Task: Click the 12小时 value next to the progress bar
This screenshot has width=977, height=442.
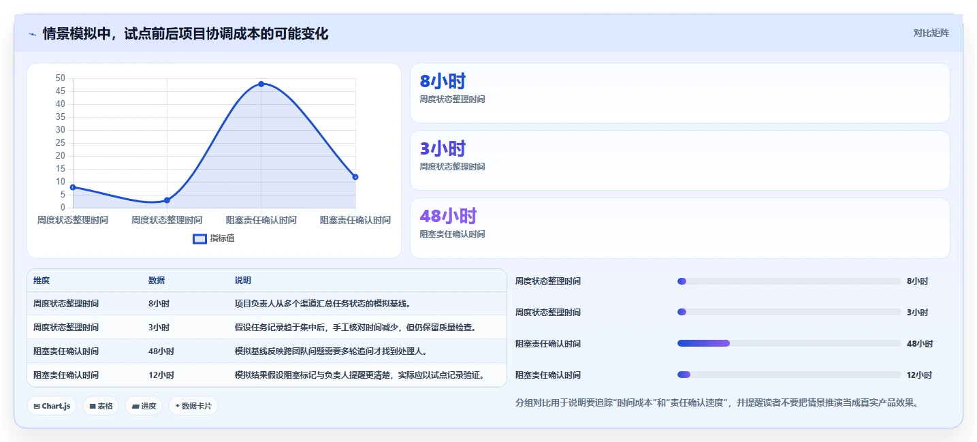Action: click(920, 375)
